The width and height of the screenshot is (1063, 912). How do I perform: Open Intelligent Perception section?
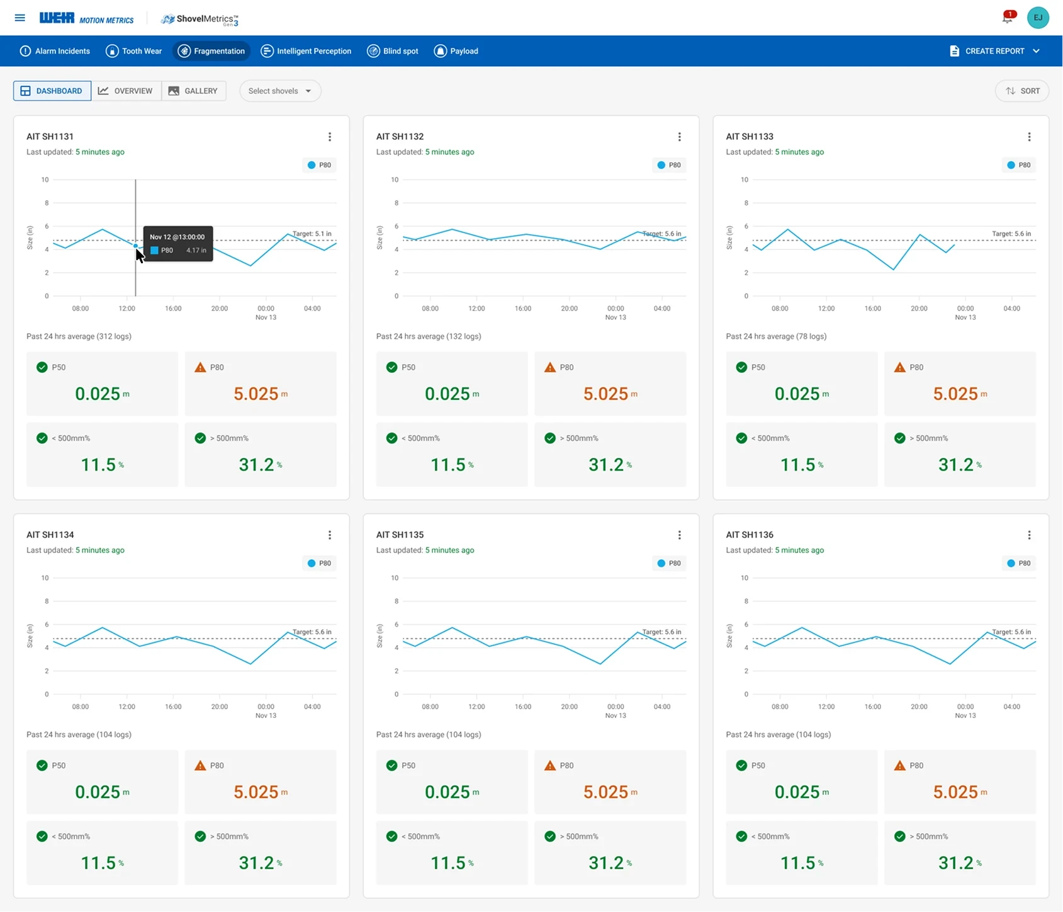(306, 51)
